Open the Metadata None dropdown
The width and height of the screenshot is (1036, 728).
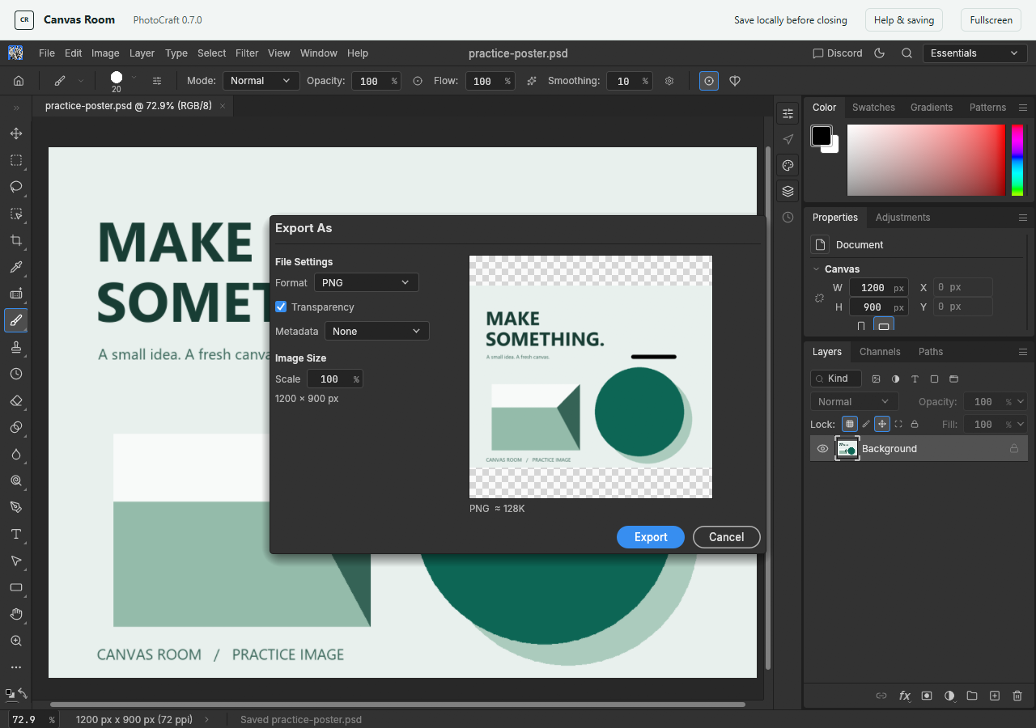coord(377,331)
